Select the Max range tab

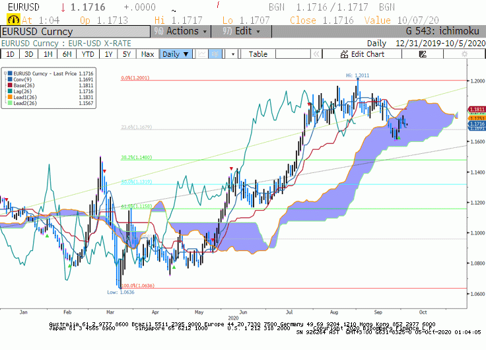[147, 54]
